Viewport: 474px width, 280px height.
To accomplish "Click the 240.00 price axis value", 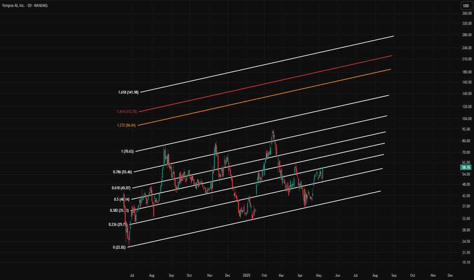I will (467, 48).
